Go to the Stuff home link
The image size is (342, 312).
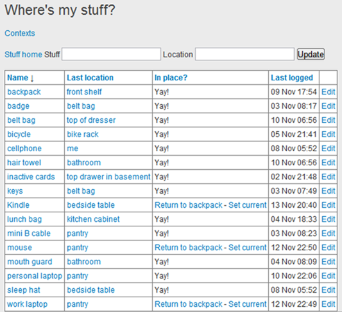tap(23, 55)
